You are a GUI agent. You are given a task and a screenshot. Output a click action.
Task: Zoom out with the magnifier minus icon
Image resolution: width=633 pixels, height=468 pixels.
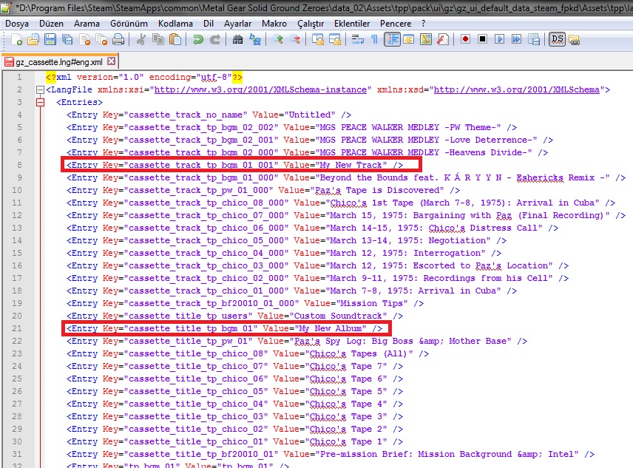(295, 39)
